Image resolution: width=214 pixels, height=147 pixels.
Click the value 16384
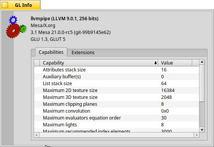tap(168, 90)
